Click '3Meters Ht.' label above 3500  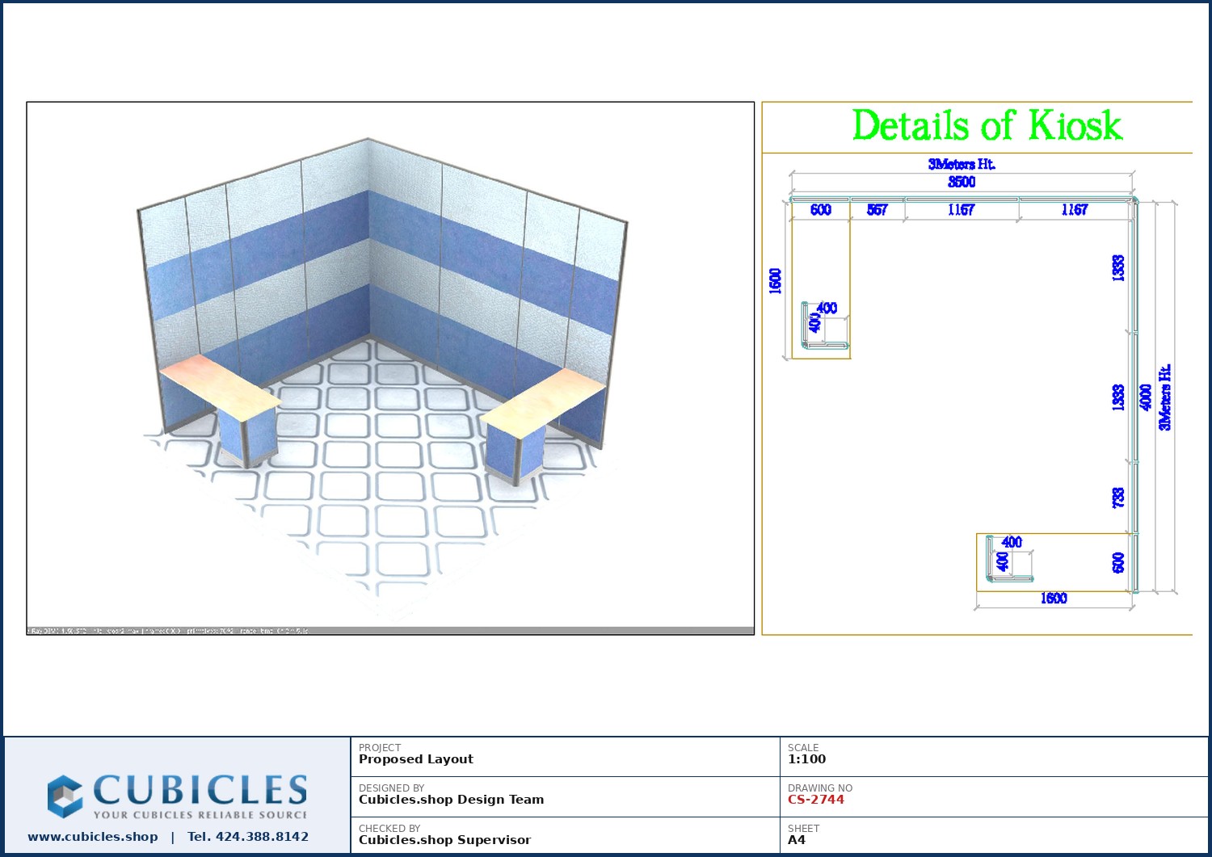pos(962,164)
